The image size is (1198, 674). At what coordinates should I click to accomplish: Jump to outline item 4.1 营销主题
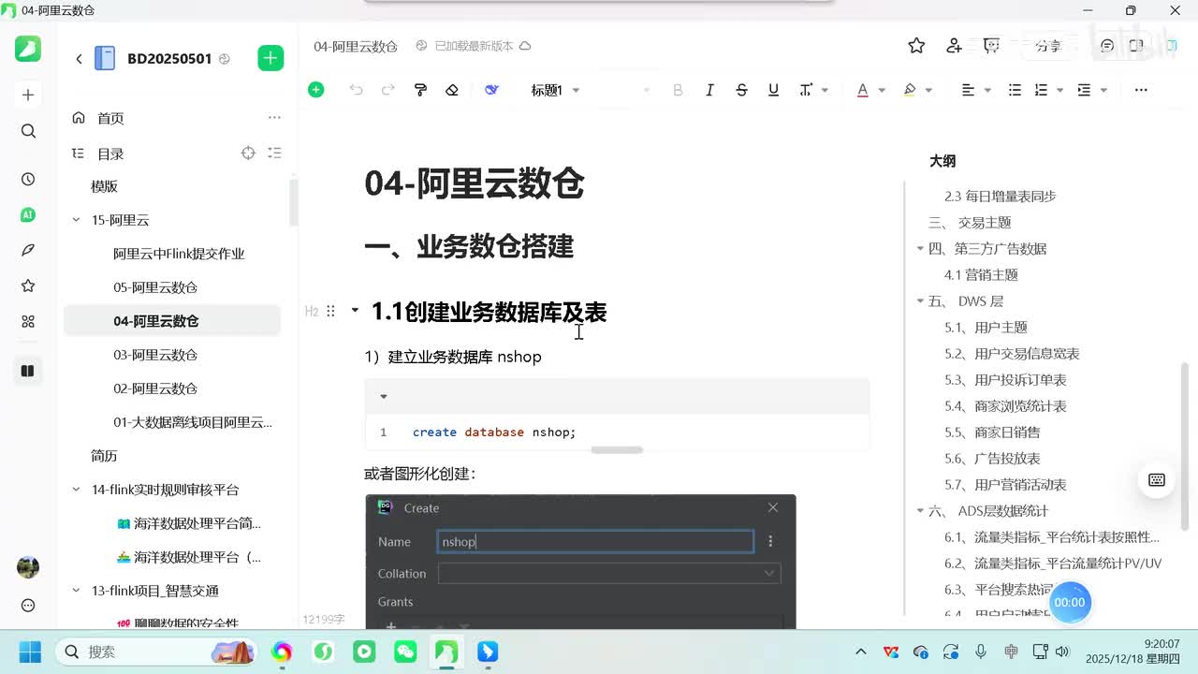pos(981,275)
